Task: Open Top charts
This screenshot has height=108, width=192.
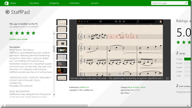Action: 34,3
